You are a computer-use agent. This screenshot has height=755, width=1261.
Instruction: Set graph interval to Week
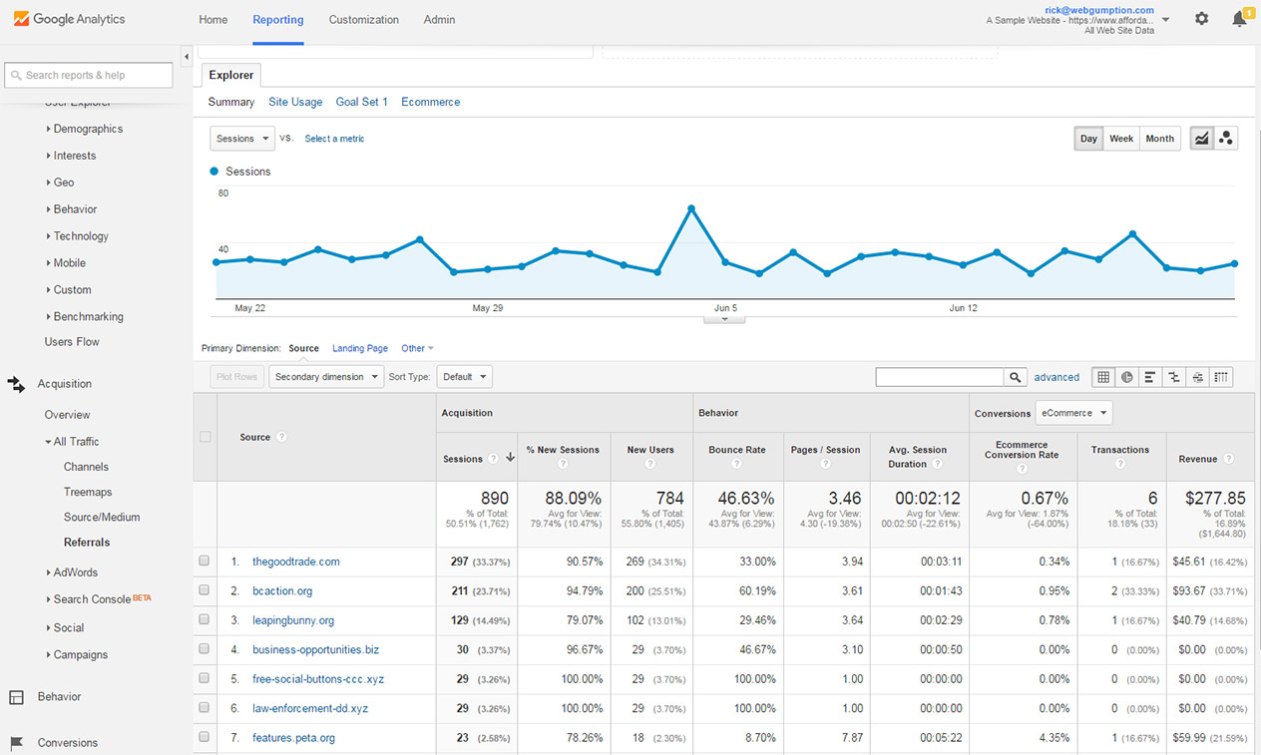click(1121, 139)
